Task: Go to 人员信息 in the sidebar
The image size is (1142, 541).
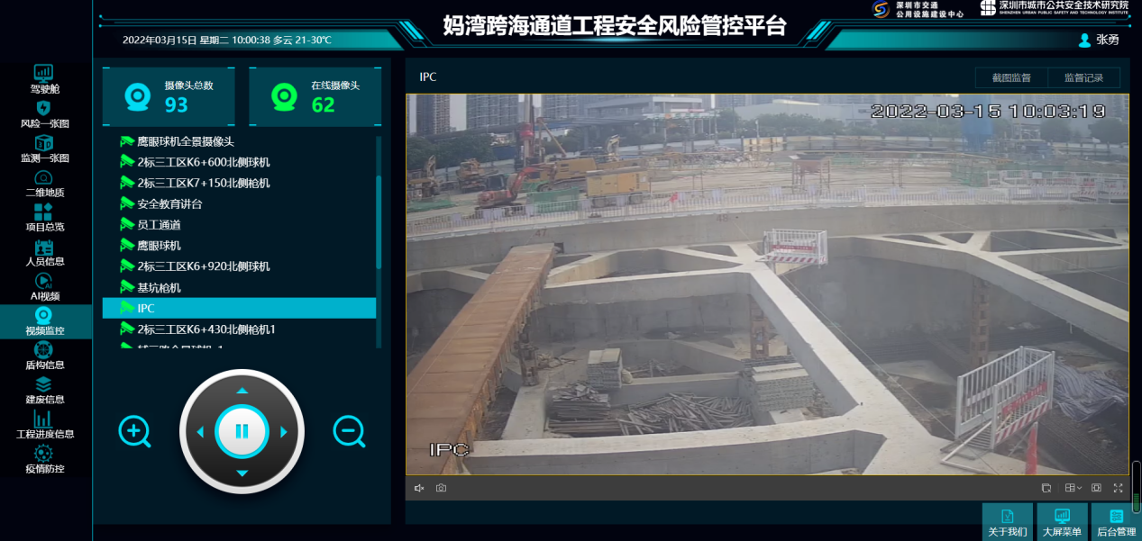Action: 43,248
